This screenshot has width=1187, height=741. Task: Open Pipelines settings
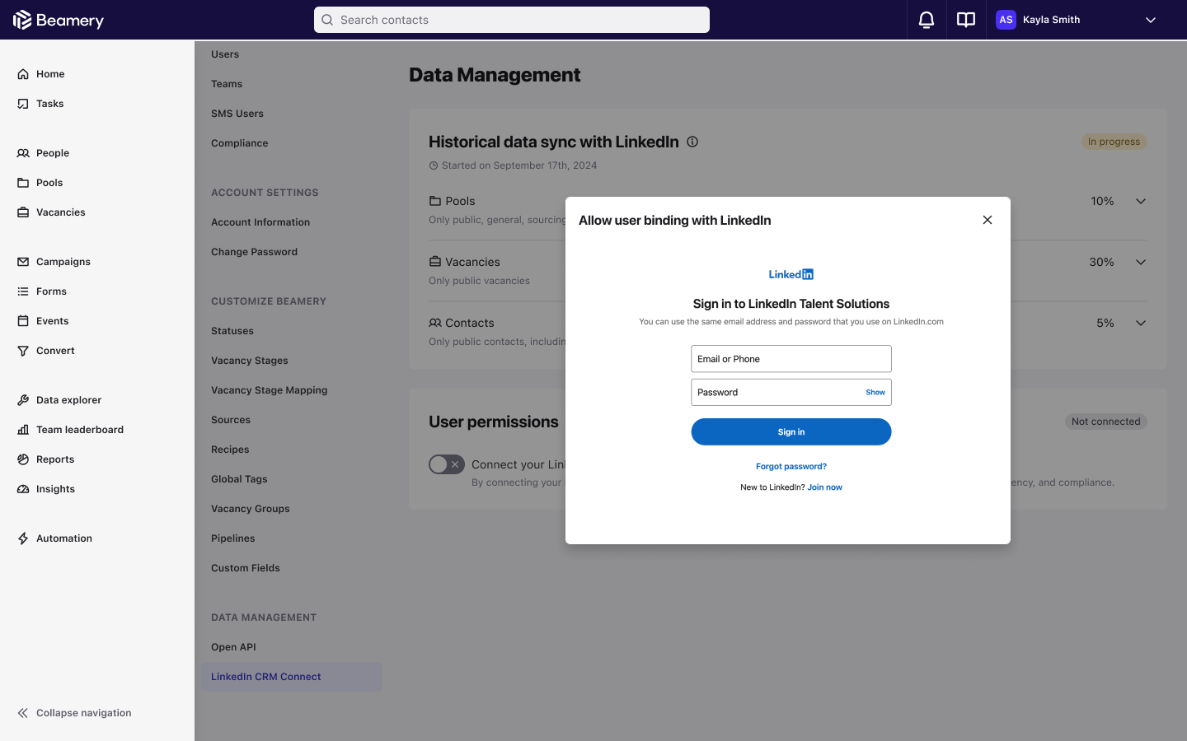233,538
